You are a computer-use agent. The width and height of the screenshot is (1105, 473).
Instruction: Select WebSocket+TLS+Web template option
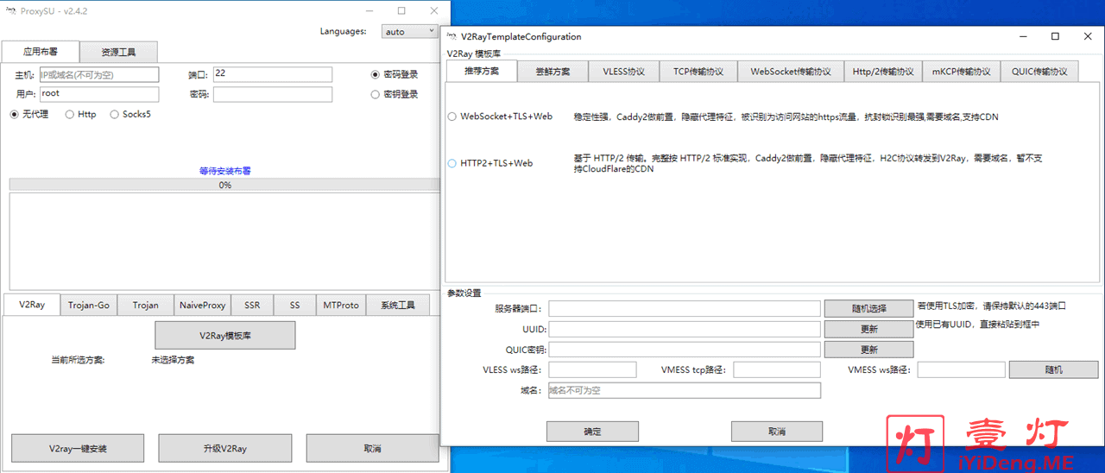pyautogui.click(x=452, y=117)
